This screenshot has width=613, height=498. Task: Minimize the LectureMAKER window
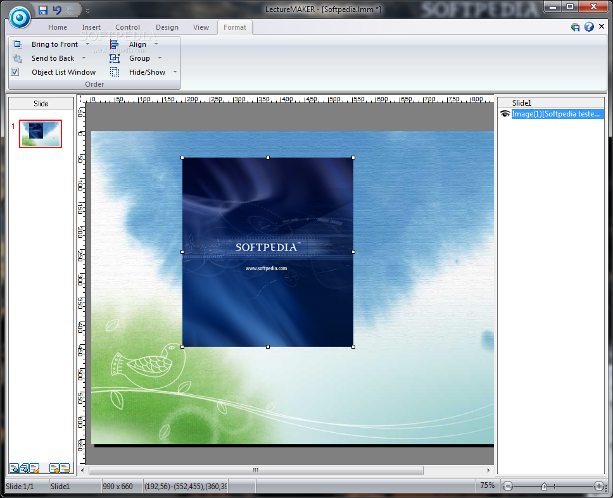pos(552,6)
